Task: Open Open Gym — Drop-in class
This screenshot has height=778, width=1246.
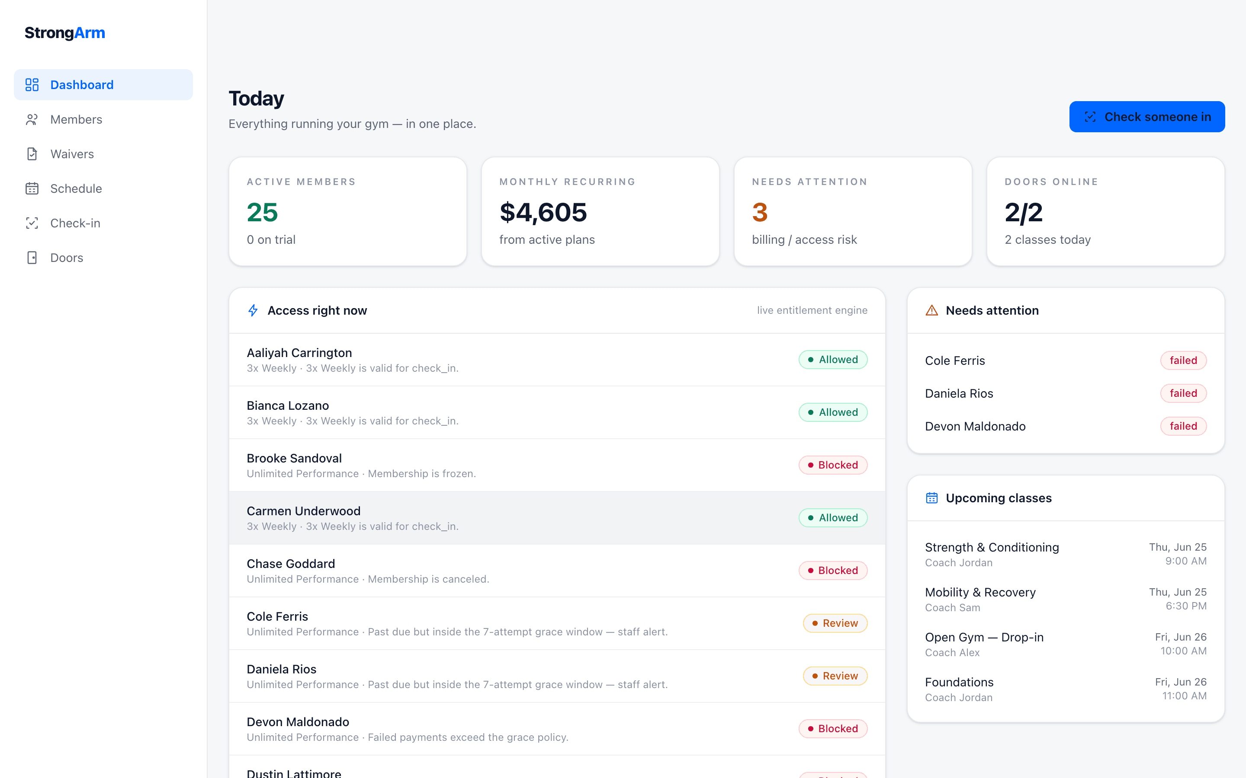Action: [x=1065, y=644]
